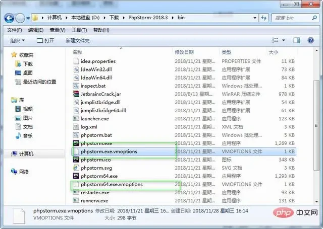Click the phpstorm64.exe application icon
Viewport: 323px width, 229px height.
click(x=76, y=176)
